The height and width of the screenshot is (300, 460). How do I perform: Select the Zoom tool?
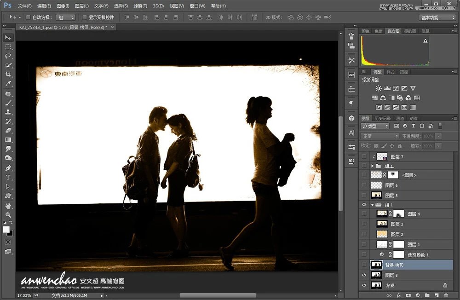[x=8, y=215]
